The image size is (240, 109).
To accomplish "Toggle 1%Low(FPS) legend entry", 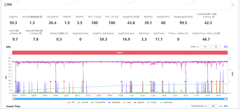I will click(98, 103).
